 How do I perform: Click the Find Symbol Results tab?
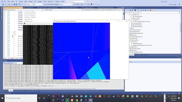click(18, 91)
